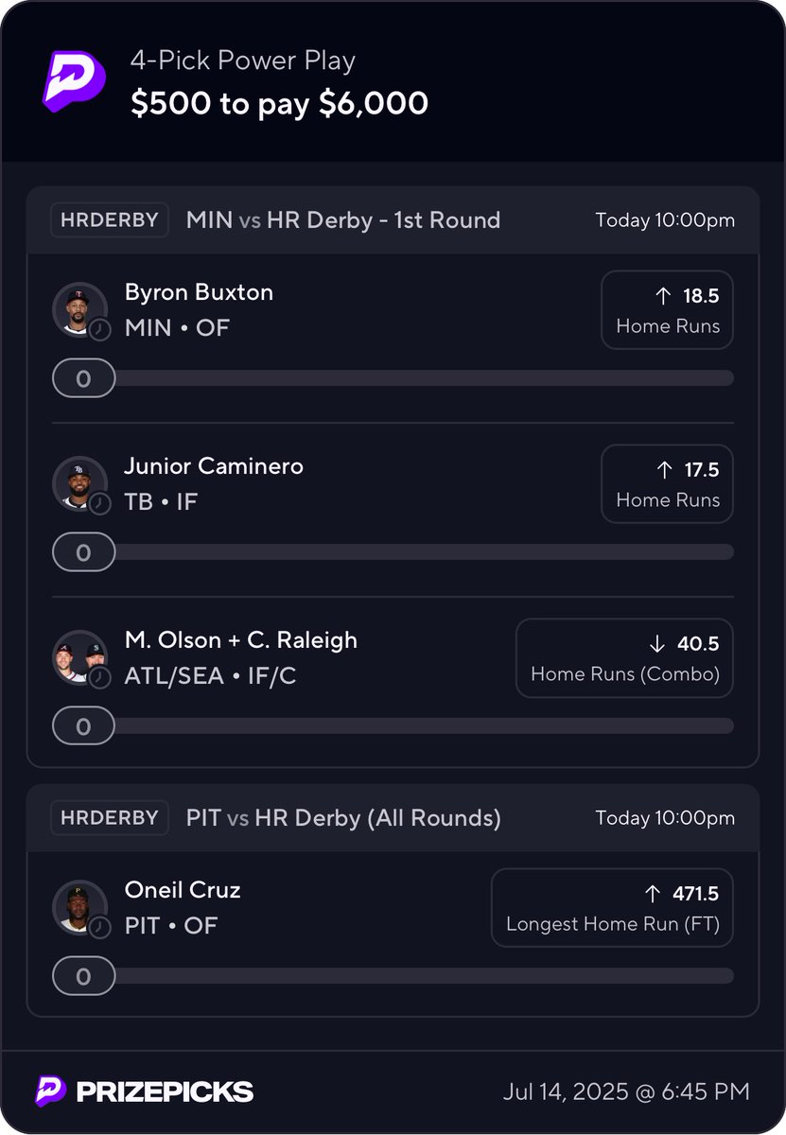Click Oneil Cruz's player avatar

click(78, 905)
